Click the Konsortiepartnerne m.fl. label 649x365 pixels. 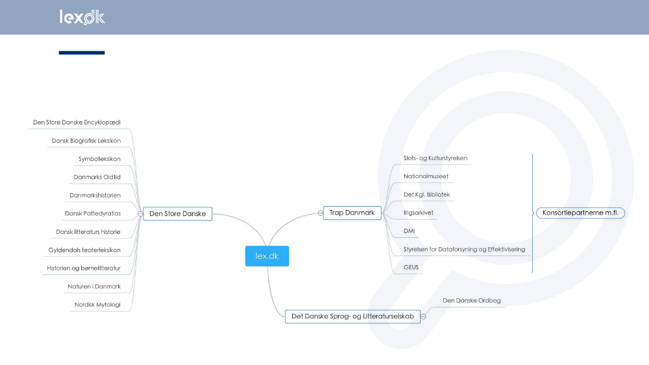click(580, 213)
